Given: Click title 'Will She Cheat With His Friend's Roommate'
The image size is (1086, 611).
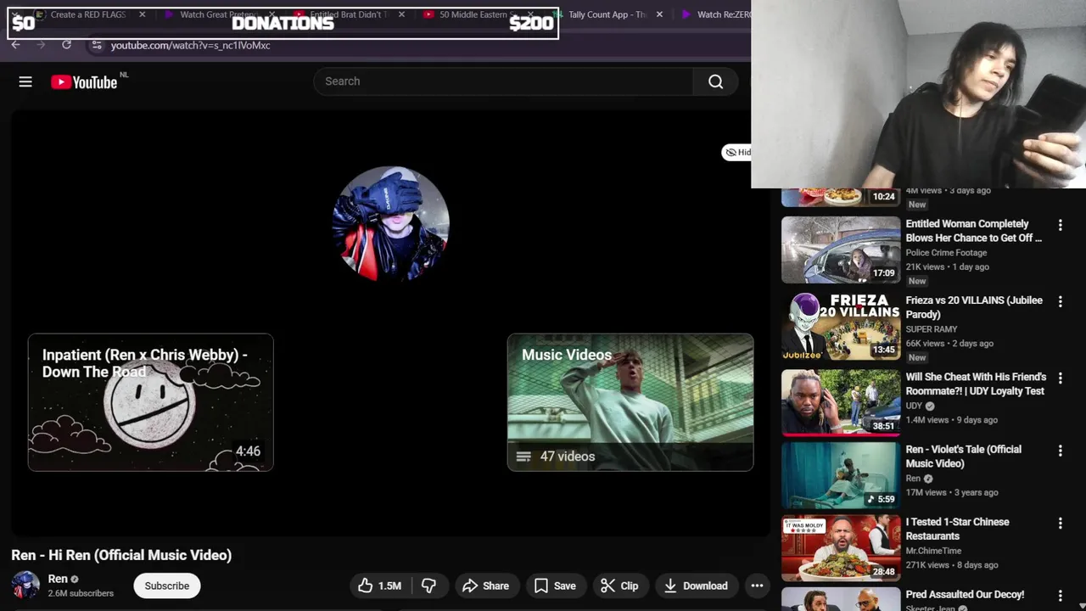Looking at the screenshot, I should (976, 384).
